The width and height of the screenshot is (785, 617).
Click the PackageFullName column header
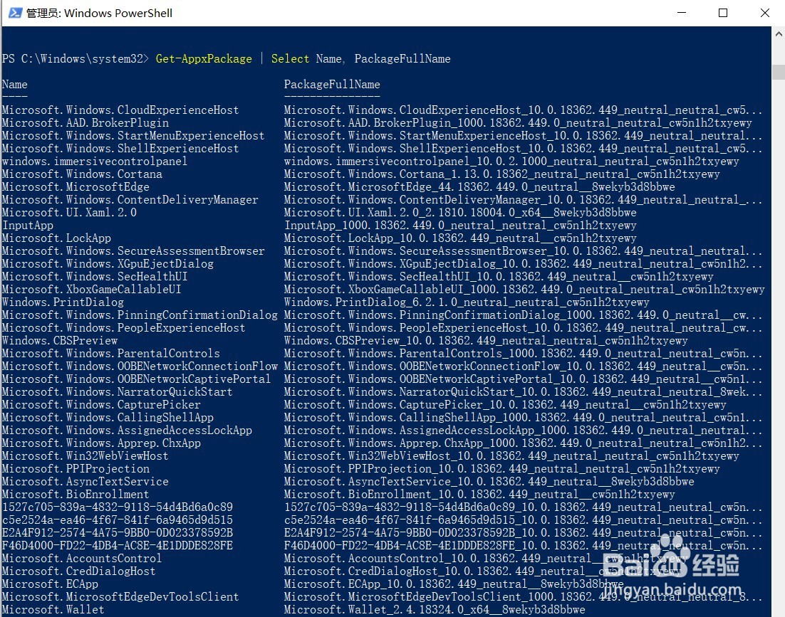pyautogui.click(x=332, y=85)
